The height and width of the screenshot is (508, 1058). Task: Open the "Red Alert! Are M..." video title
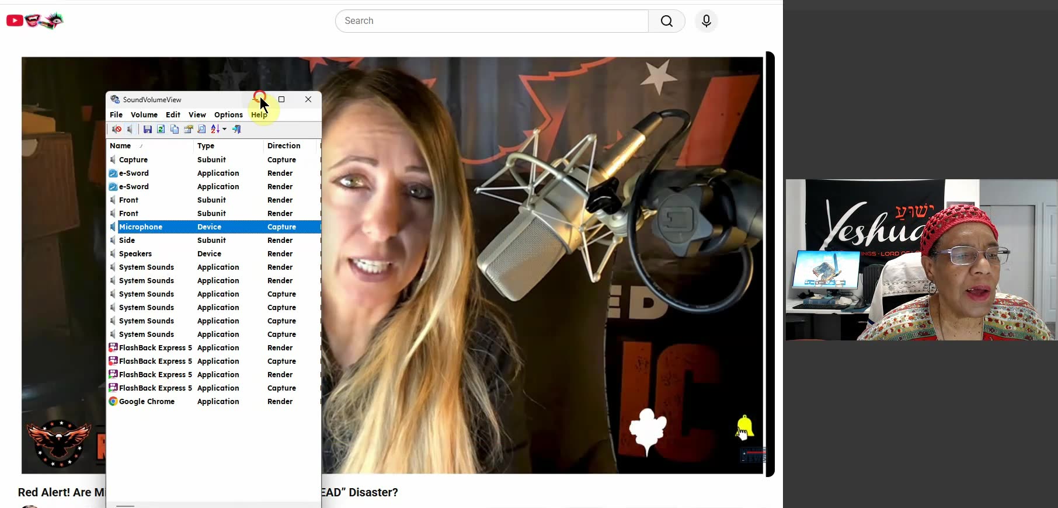coord(61,492)
